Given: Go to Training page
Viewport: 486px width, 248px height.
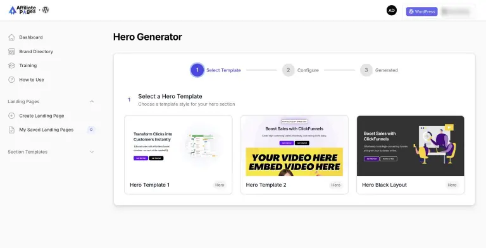Looking at the screenshot, I should click(x=28, y=65).
